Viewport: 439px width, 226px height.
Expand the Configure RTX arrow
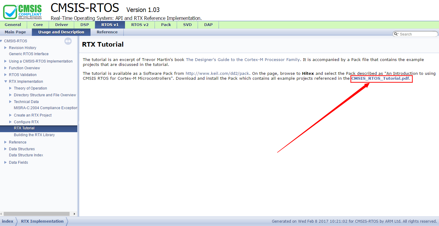click(x=10, y=122)
